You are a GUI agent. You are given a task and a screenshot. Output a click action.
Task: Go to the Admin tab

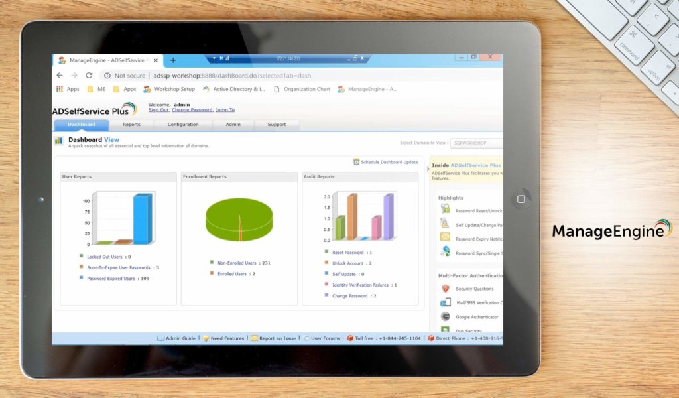[x=233, y=125]
